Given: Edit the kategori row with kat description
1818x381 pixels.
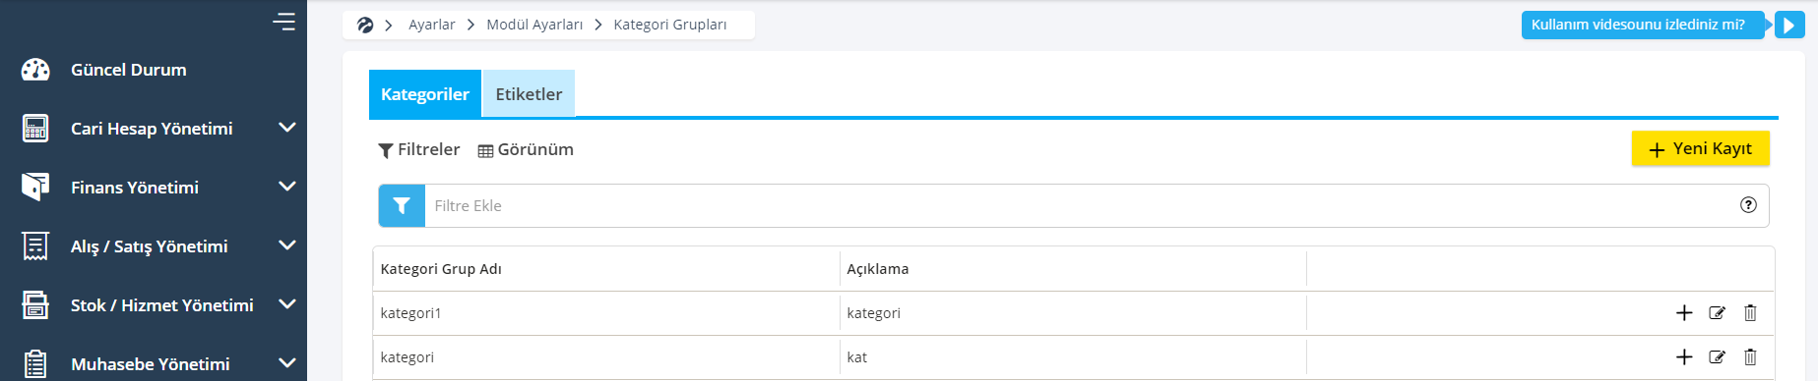Looking at the screenshot, I should 1717,357.
